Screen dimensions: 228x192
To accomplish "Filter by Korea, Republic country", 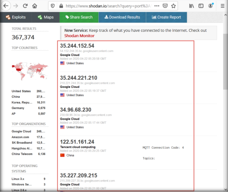I will [x=22, y=103].
